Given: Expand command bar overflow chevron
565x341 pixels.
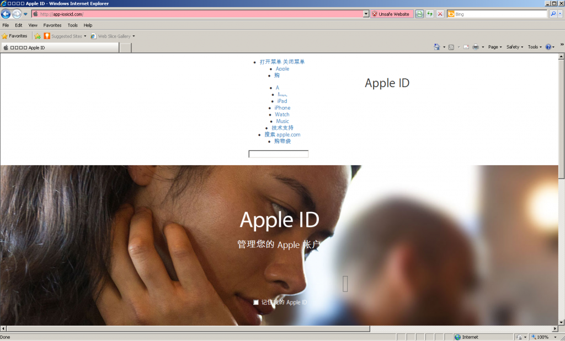Looking at the screenshot, I should (x=562, y=45).
